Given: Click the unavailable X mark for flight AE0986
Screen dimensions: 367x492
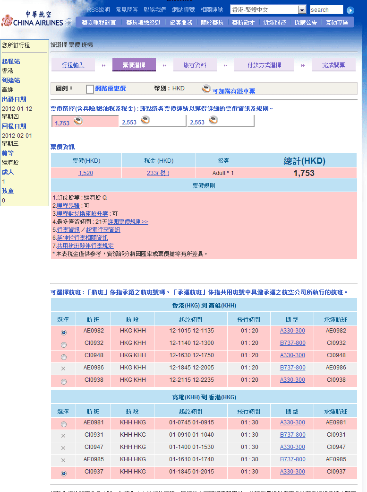Looking at the screenshot, I should pos(63,368).
